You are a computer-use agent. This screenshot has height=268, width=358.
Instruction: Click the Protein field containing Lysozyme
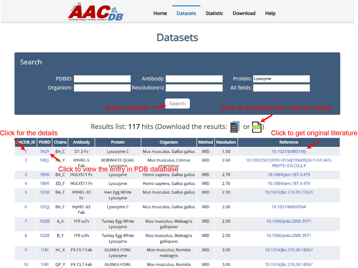point(282,79)
